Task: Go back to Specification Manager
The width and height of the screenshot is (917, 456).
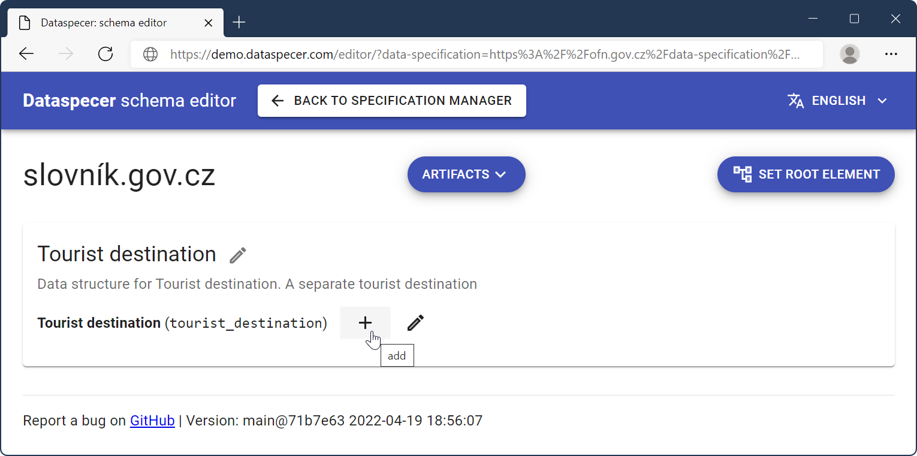Action: click(x=391, y=101)
